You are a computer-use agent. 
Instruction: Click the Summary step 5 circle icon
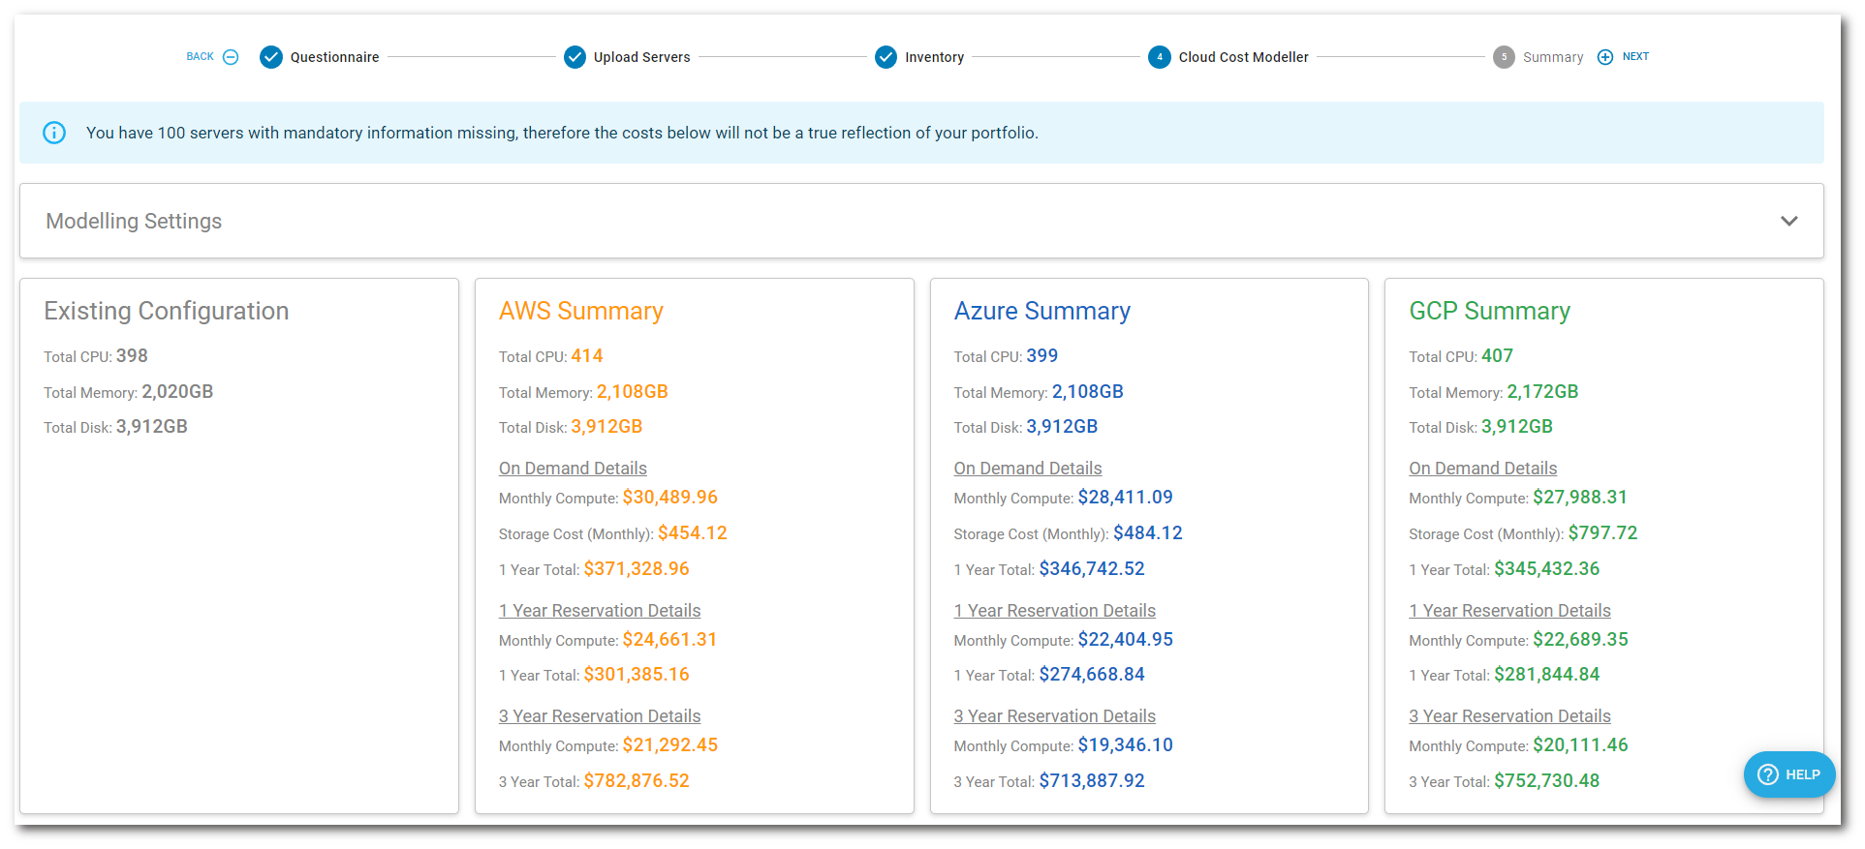coord(1504,57)
